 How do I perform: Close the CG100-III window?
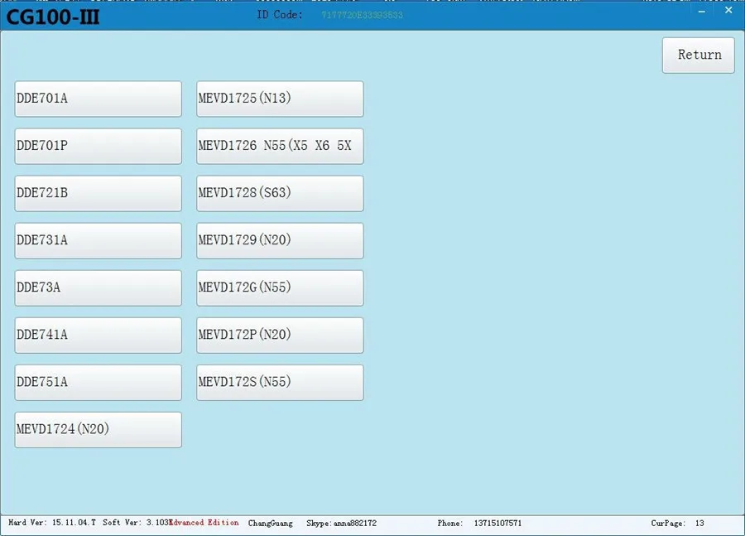(x=728, y=10)
